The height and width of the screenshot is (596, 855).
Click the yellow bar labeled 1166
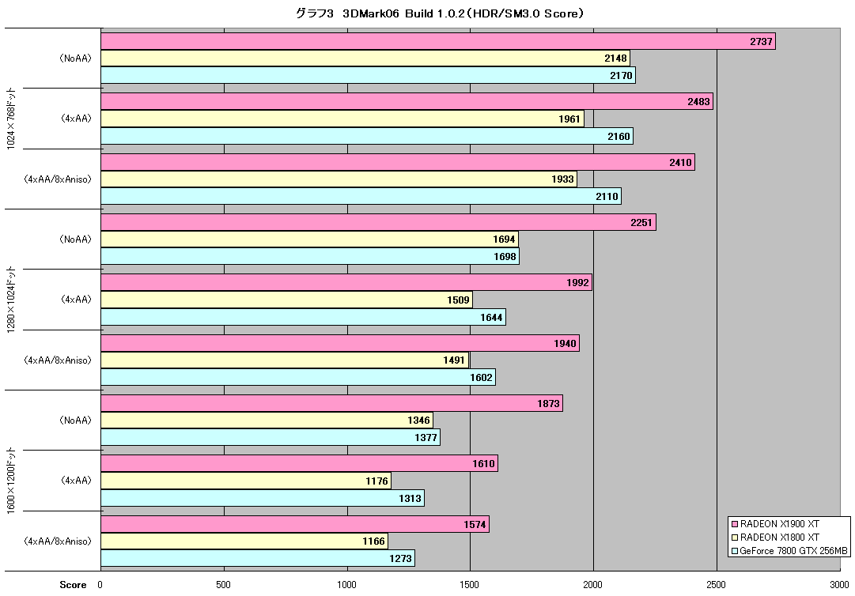click(244, 541)
